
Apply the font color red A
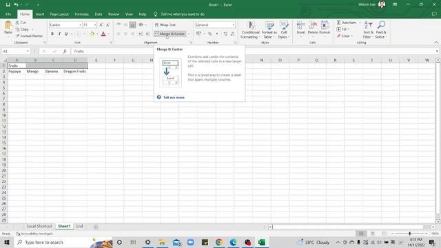103,34
